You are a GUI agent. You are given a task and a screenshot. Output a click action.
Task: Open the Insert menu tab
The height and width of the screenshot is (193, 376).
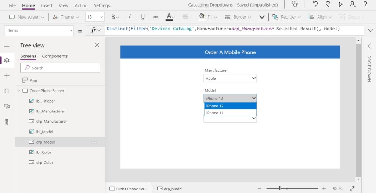[47, 5]
